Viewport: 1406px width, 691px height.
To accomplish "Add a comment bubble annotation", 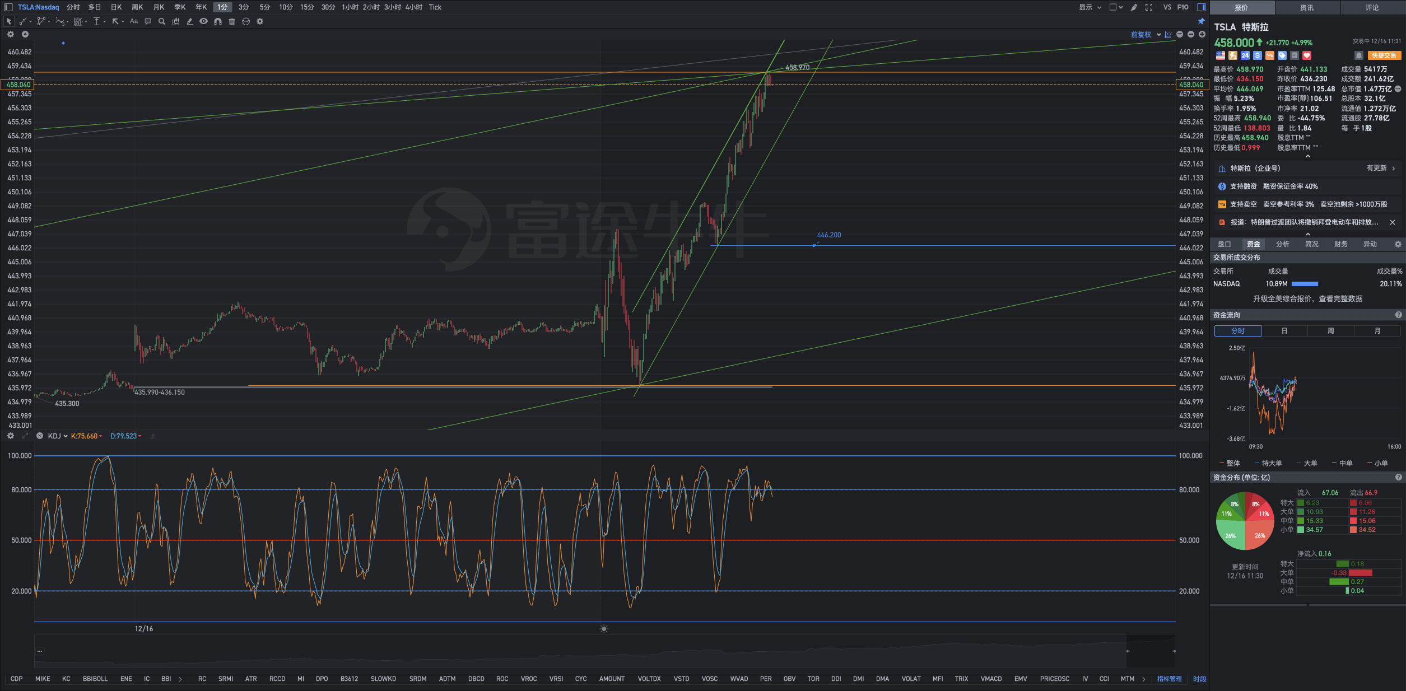I will pos(148,21).
